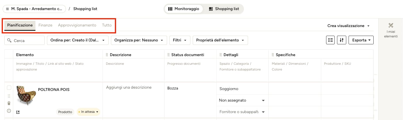The image size is (403, 120).
Task: Delete the POLTRONA POIS item via trash icon
Action: coord(9,103)
